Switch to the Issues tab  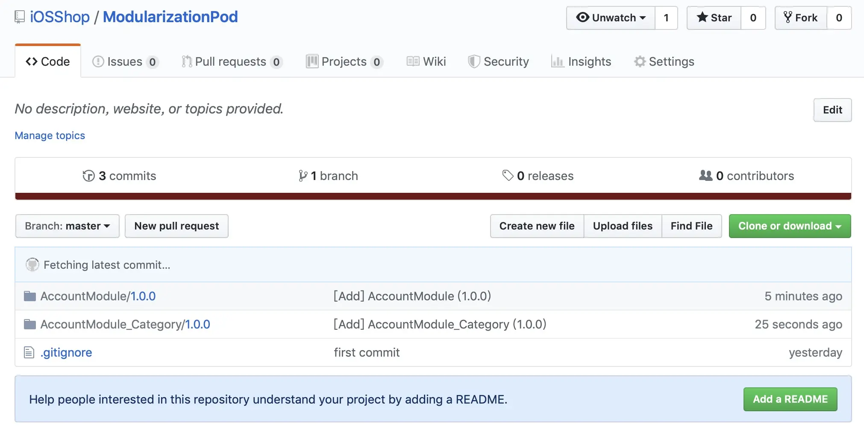coord(126,62)
